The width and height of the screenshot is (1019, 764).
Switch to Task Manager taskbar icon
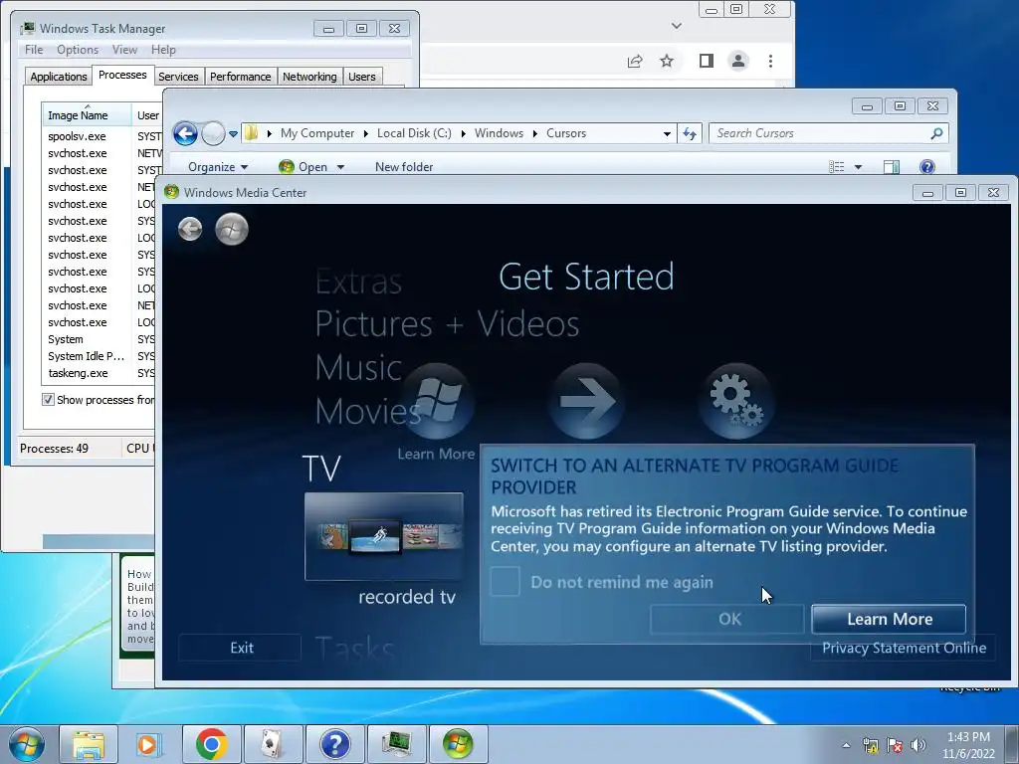click(396, 744)
